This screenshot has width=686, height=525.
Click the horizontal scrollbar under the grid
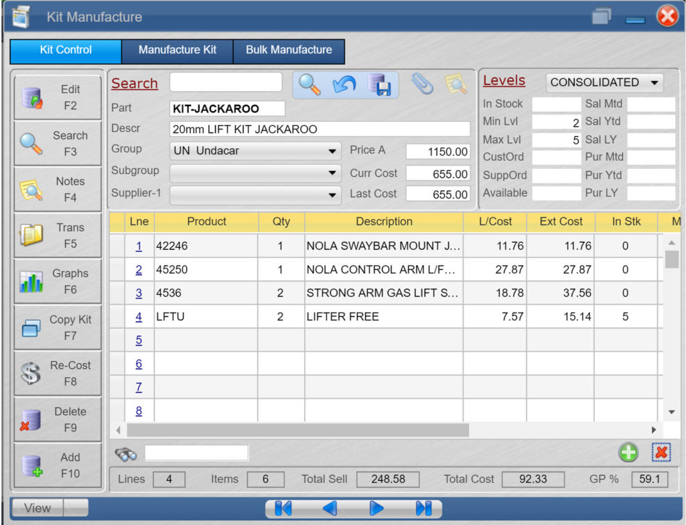coord(298,430)
